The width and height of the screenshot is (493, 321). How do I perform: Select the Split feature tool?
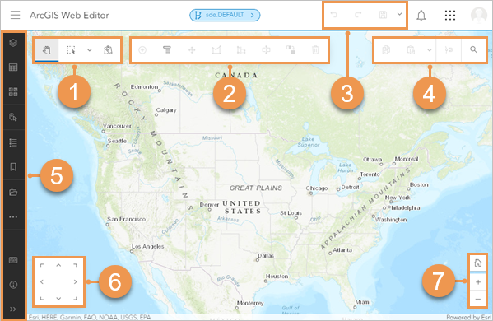coord(266,50)
